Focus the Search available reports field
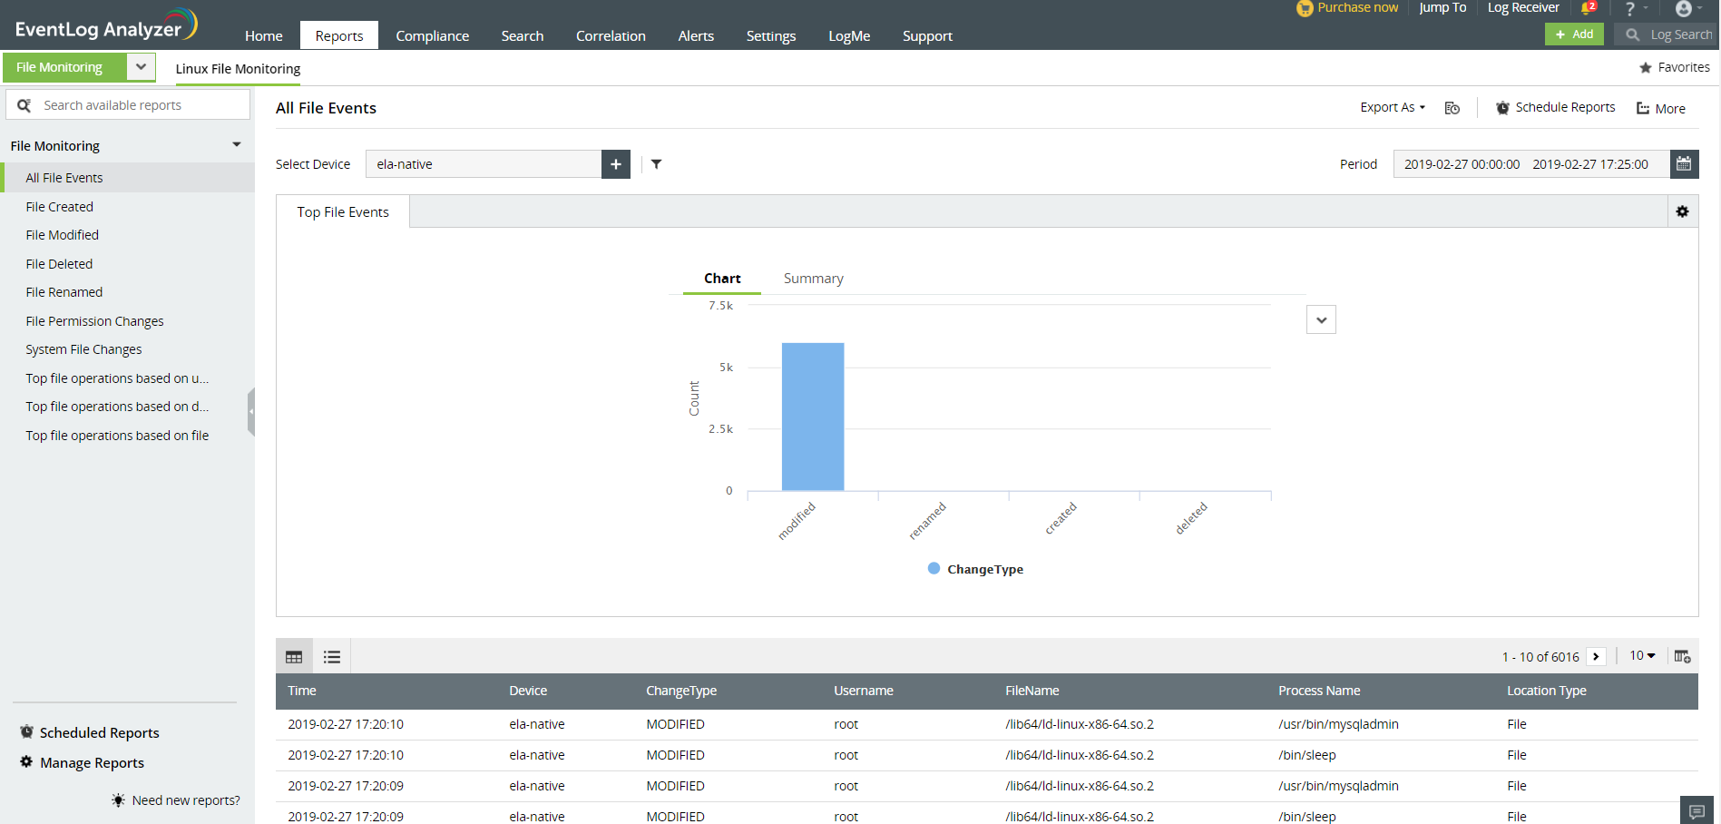Screen dimensions: 1721x824 click(x=128, y=105)
